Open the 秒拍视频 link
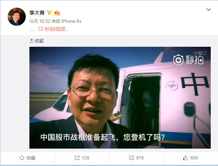 tap(55, 29)
